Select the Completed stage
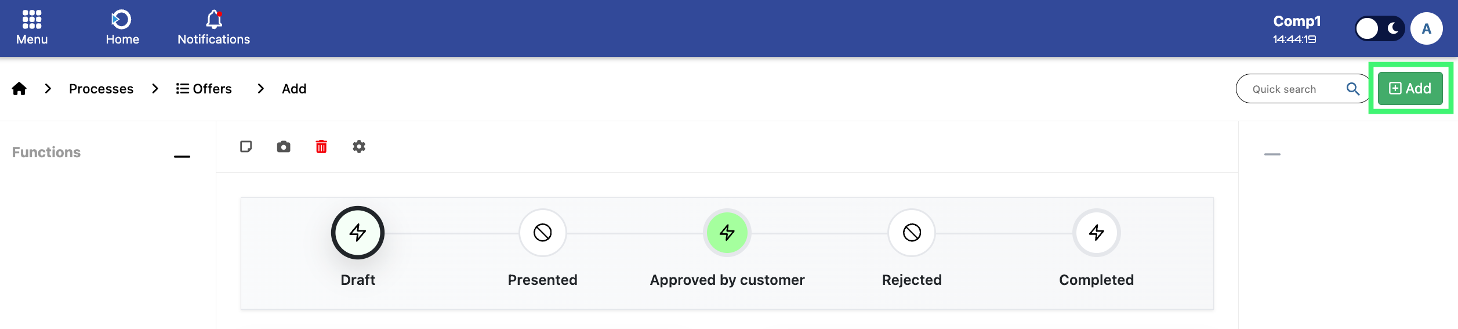 [x=1096, y=233]
